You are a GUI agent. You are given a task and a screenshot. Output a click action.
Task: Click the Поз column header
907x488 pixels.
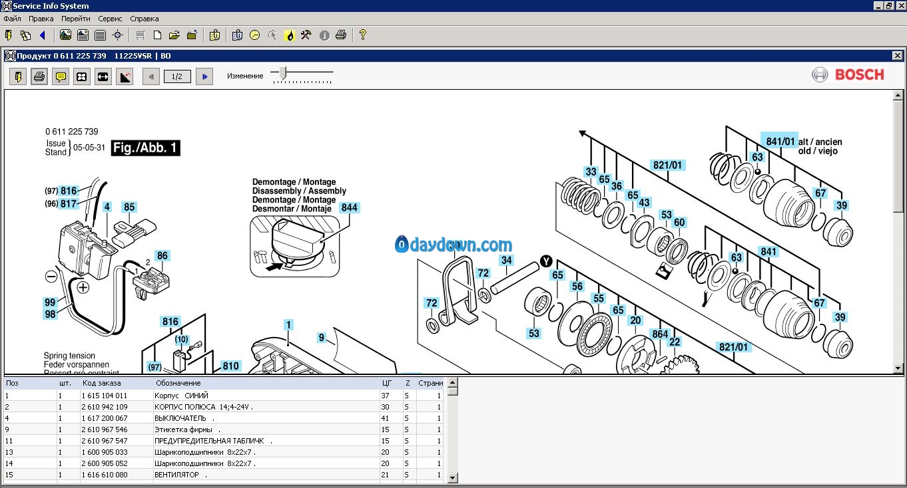pyautogui.click(x=29, y=383)
